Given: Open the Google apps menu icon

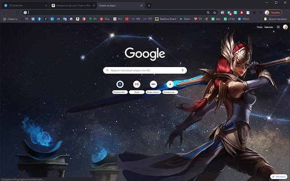Looking at the screenshot, I should click(x=278, y=27).
